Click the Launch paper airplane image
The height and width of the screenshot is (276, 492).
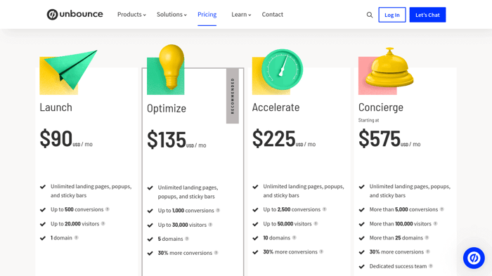click(x=68, y=72)
